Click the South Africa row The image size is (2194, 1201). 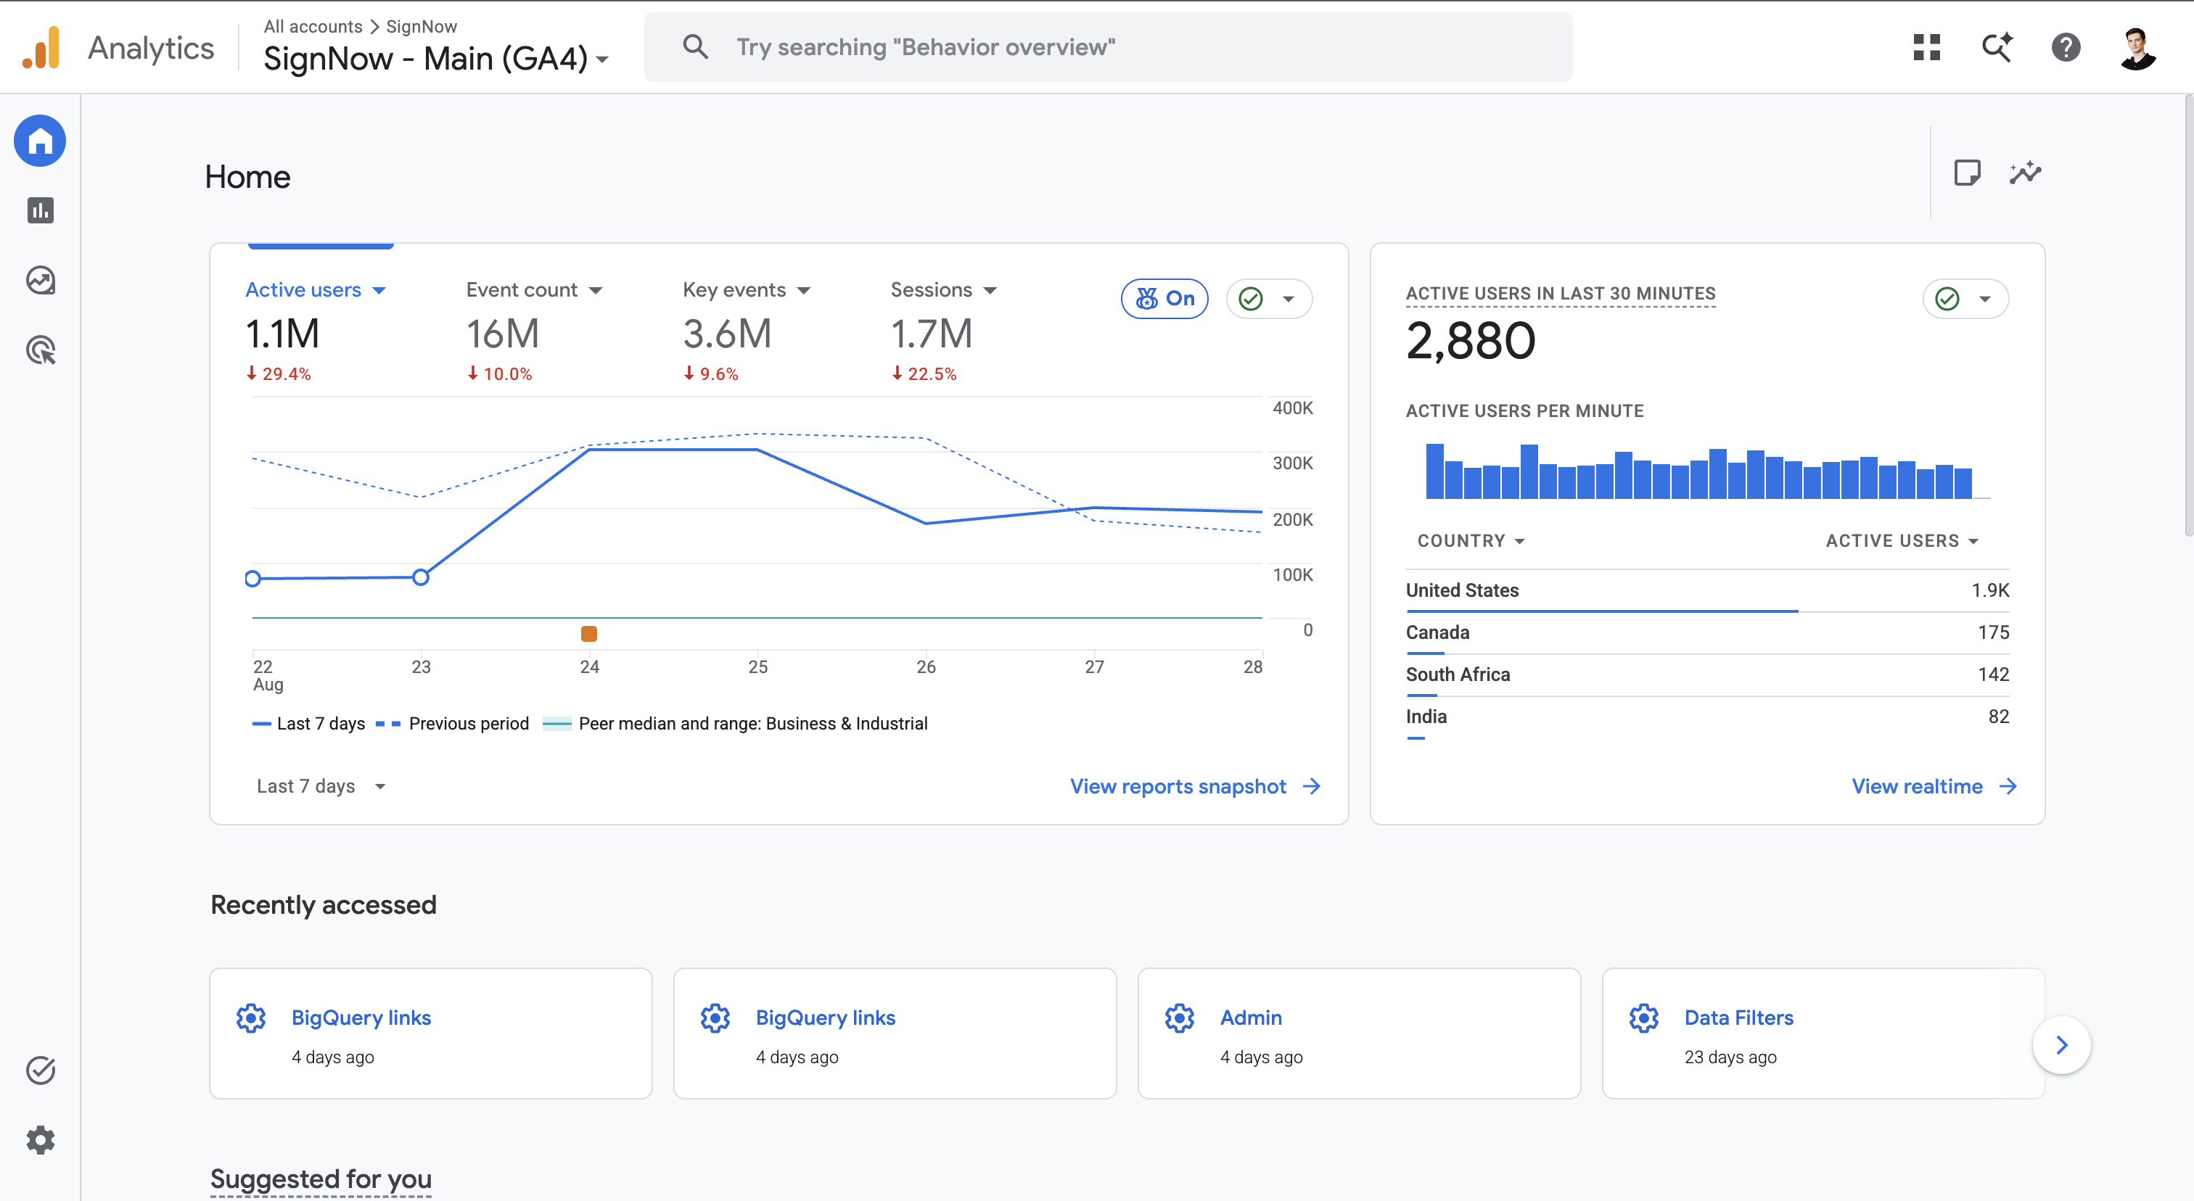point(1708,675)
